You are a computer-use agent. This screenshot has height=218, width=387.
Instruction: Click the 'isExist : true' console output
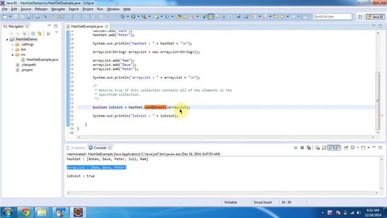tap(80, 176)
